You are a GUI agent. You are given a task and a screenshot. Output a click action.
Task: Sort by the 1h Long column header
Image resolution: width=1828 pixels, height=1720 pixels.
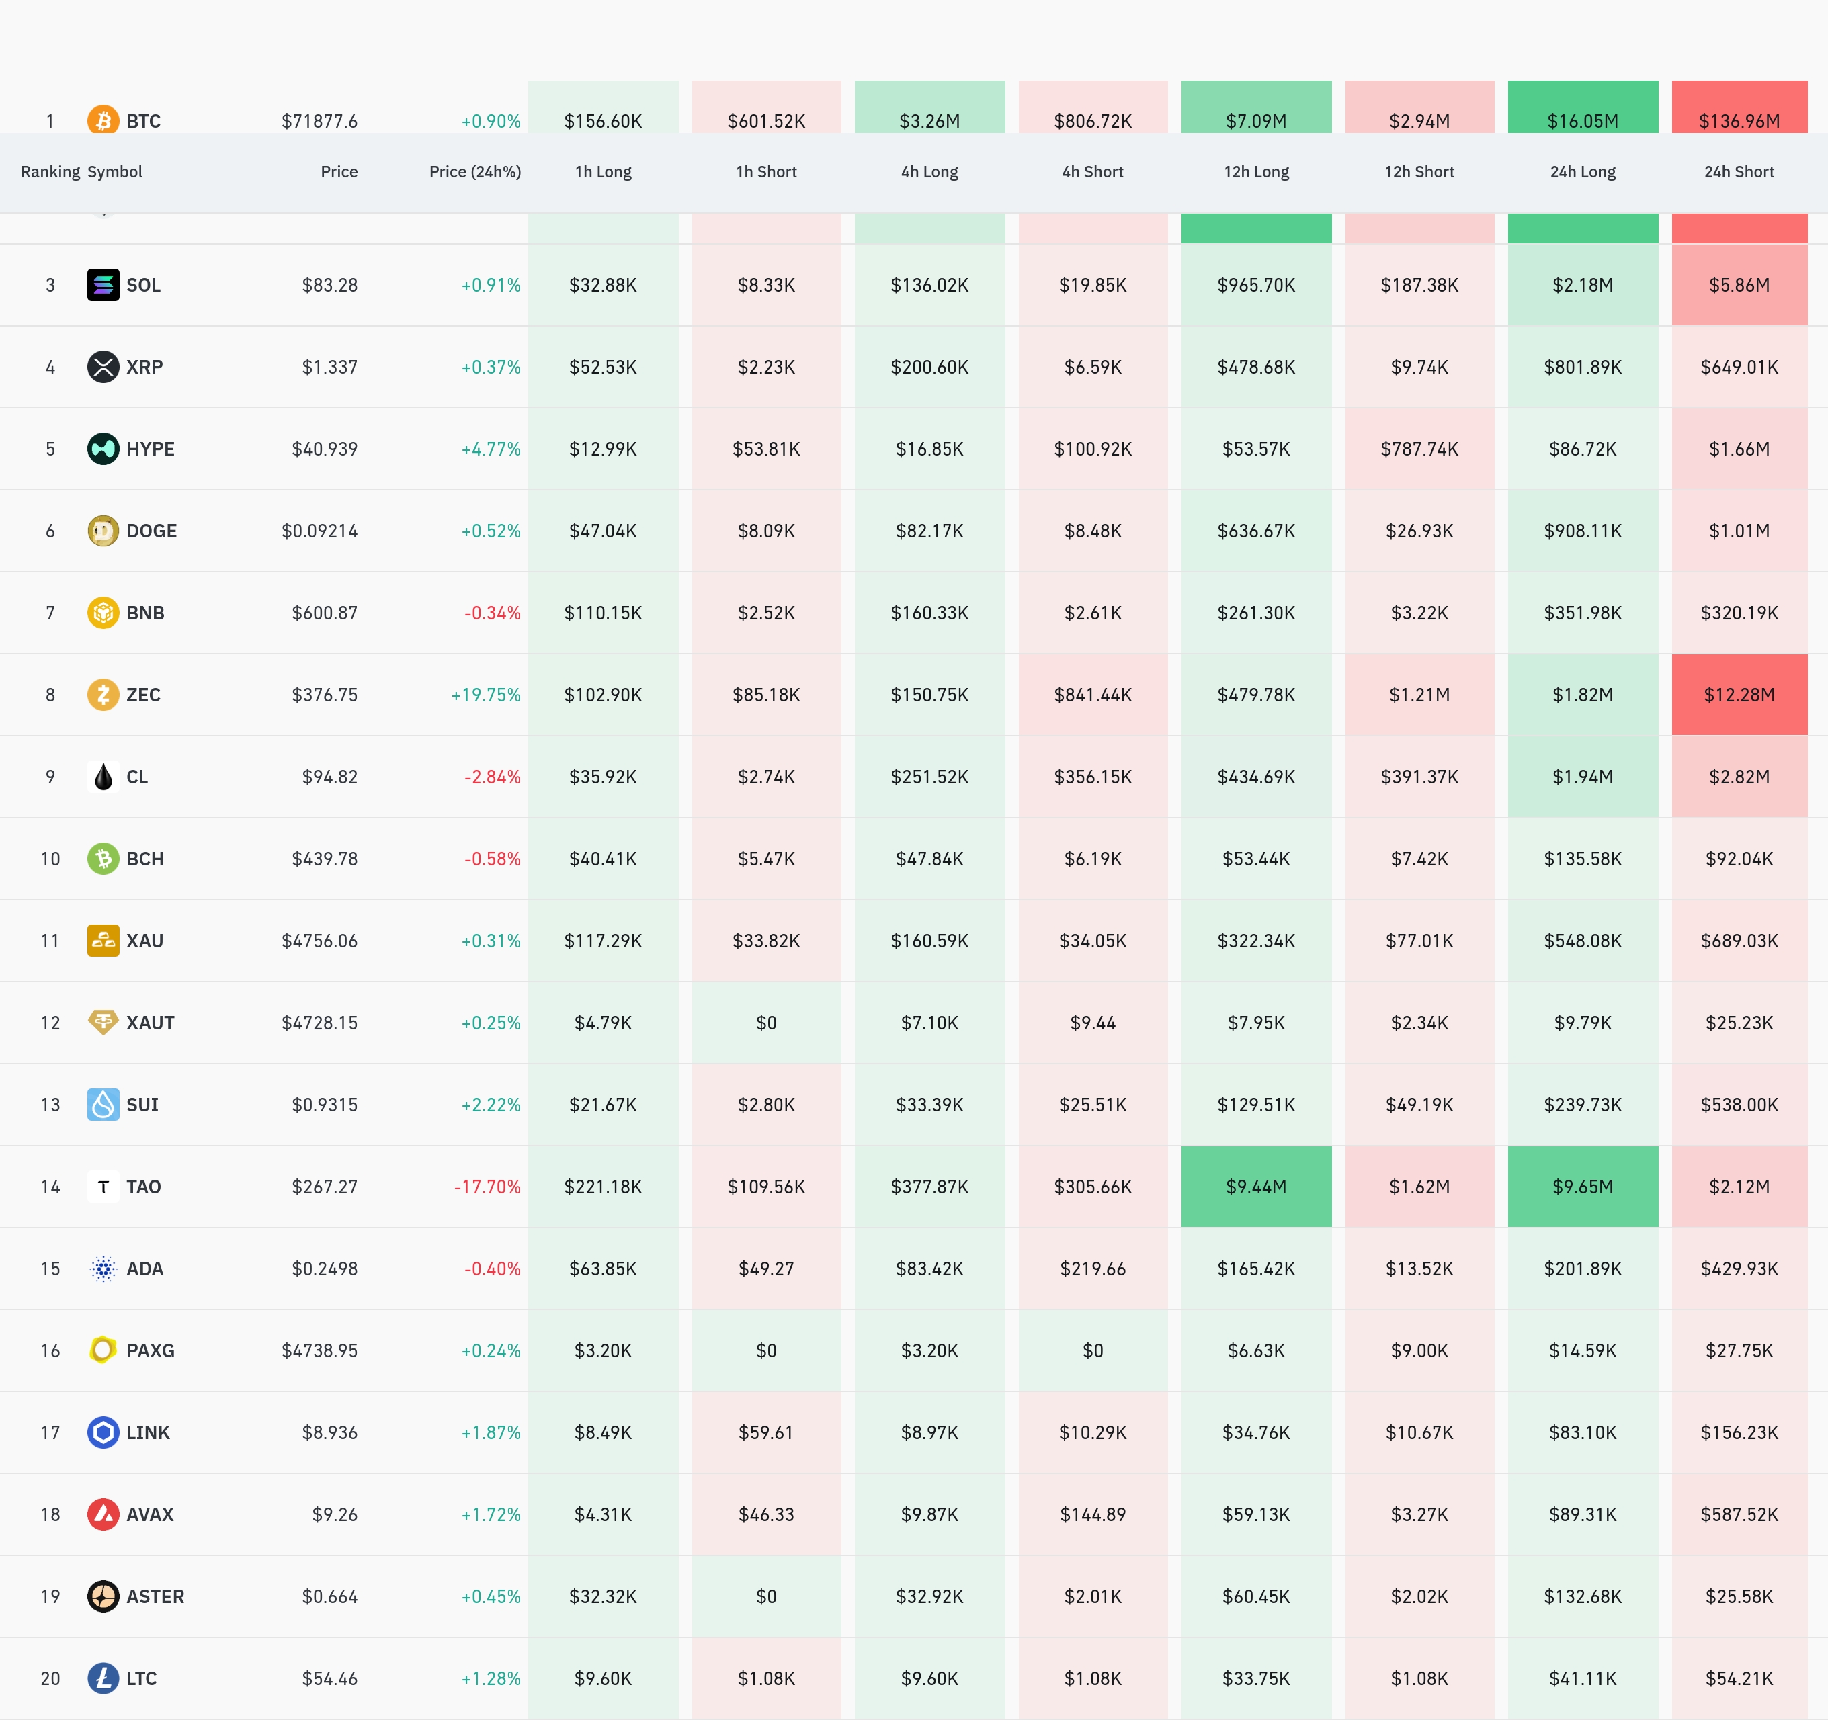pos(604,172)
